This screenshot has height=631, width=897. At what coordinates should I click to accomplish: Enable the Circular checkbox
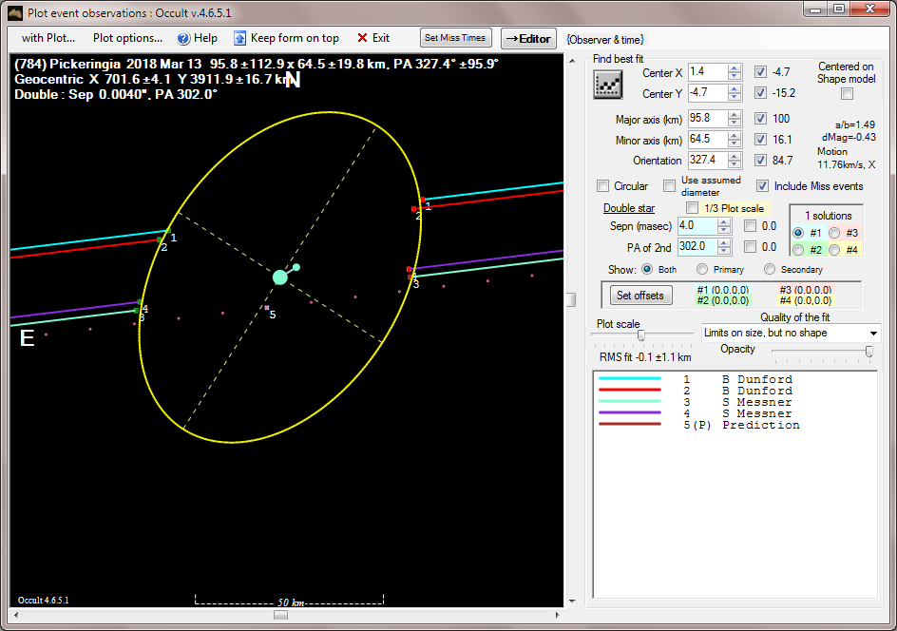pos(602,186)
